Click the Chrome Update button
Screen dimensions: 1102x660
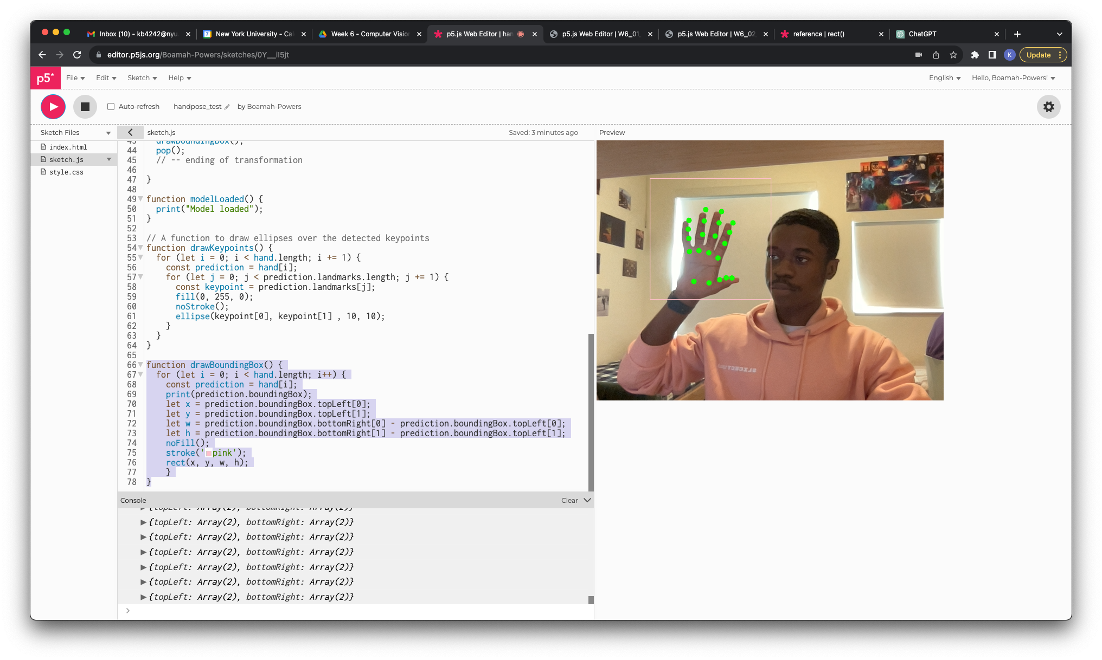[1043, 55]
